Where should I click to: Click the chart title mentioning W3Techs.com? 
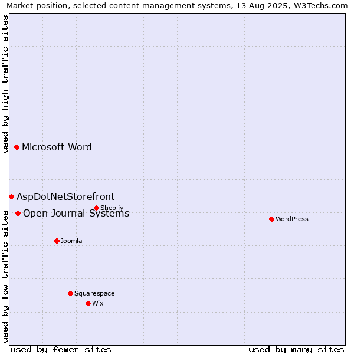[177, 6]
